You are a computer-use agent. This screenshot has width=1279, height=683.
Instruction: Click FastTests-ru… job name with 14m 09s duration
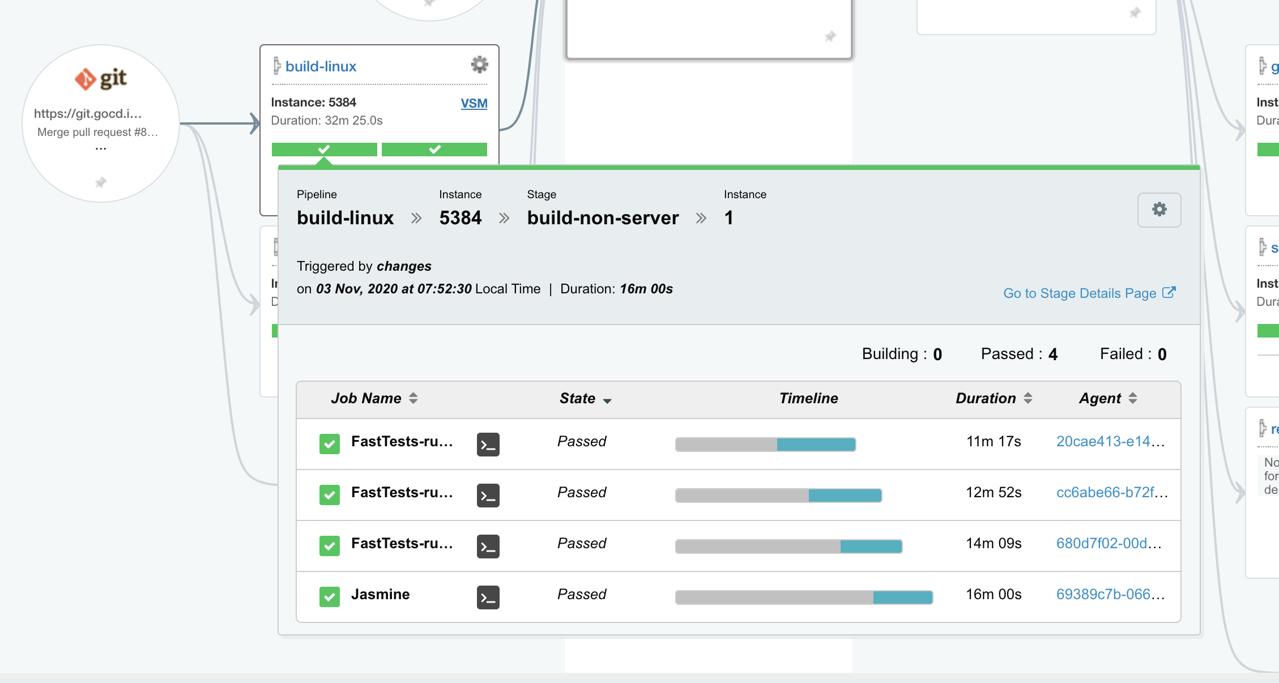tap(402, 544)
